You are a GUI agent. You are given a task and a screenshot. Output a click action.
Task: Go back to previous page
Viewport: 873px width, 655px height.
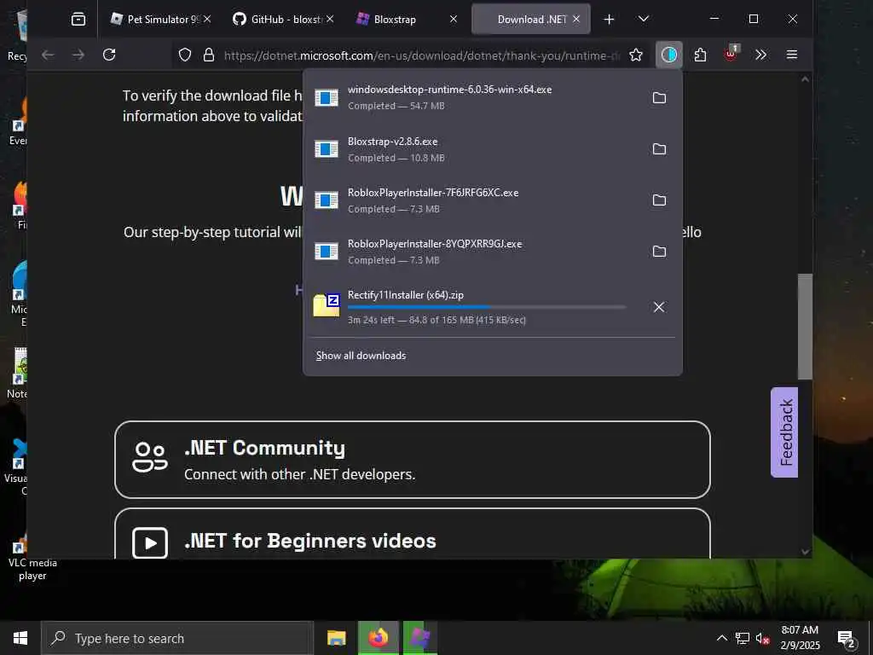point(48,55)
